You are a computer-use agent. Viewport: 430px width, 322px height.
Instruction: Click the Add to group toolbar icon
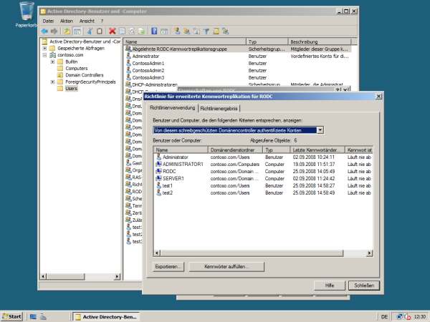pos(226,31)
